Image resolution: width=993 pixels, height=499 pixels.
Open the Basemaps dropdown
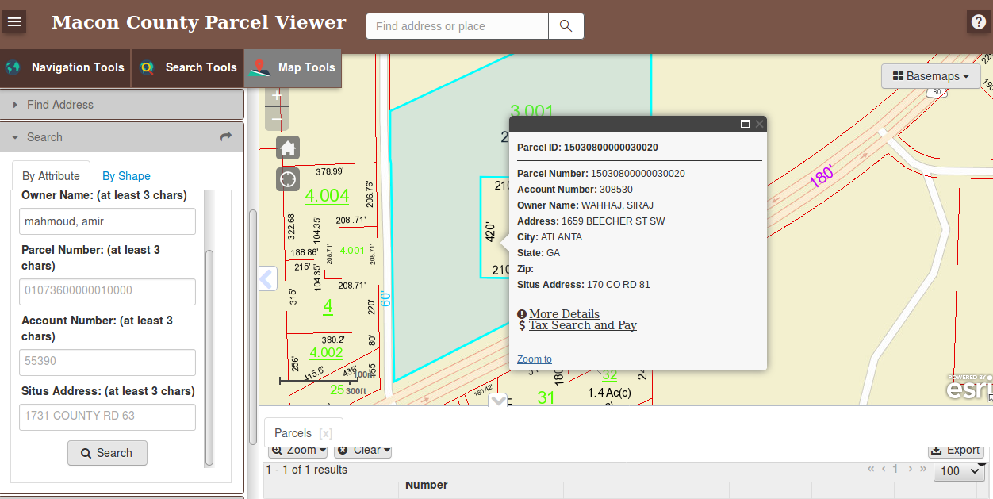click(x=931, y=76)
